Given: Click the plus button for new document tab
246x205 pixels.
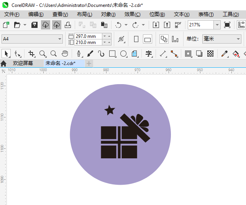Looking at the screenshot, I should [x=89, y=63].
